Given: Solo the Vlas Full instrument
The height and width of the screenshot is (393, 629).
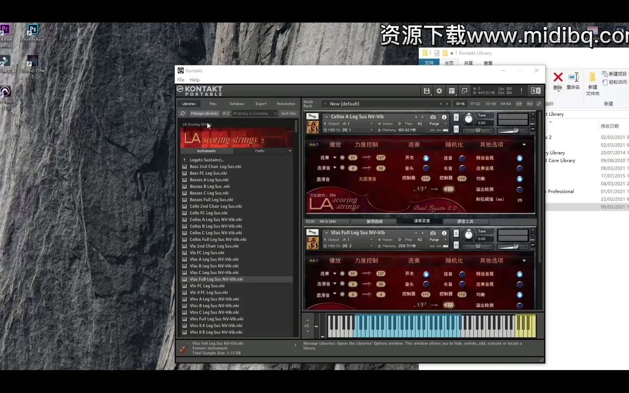Looking at the screenshot, I should [x=456, y=234].
